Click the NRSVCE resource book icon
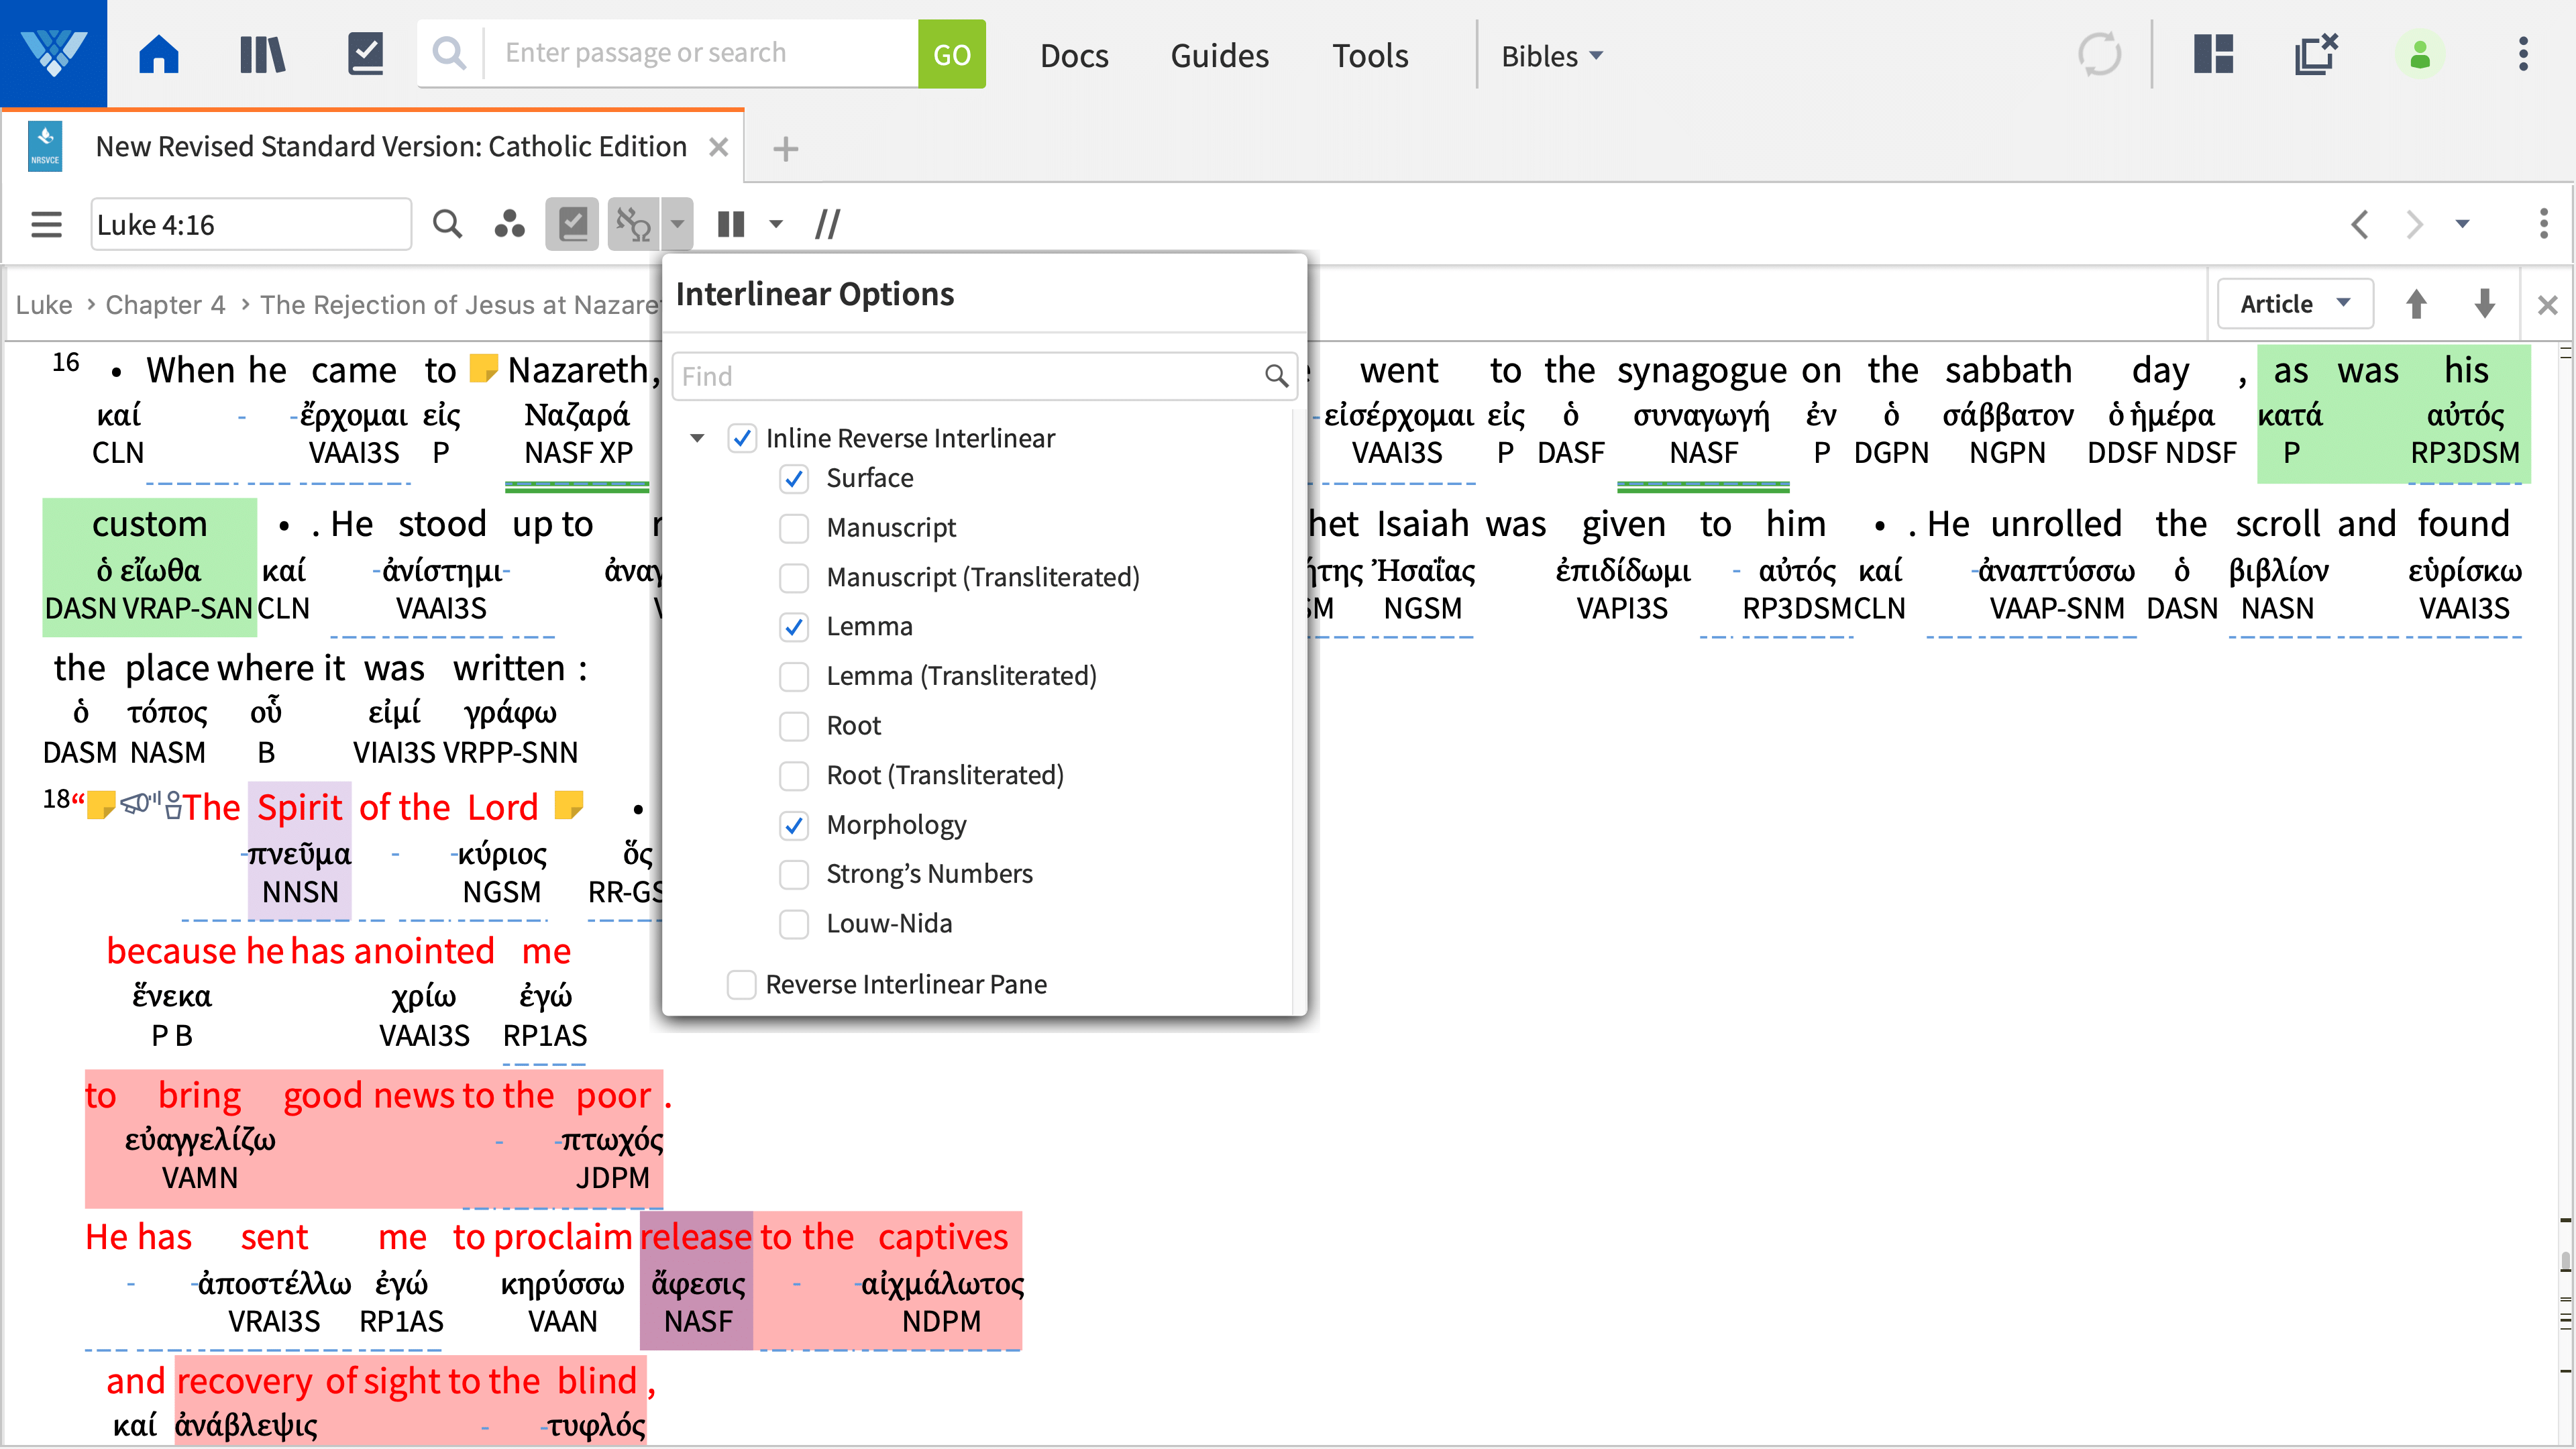Image resolution: width=2576 pixels, height=1449 pixels. 45,147
